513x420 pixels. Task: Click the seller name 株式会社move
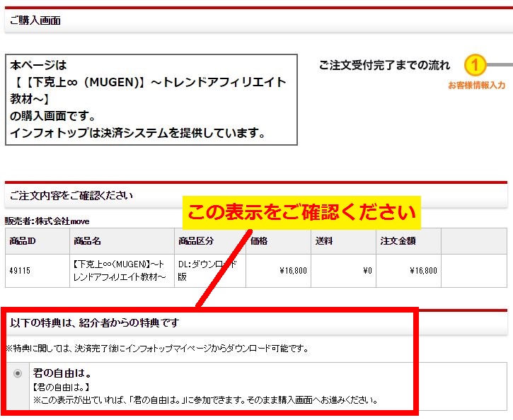pyautogui.click(x=62, y=221)
